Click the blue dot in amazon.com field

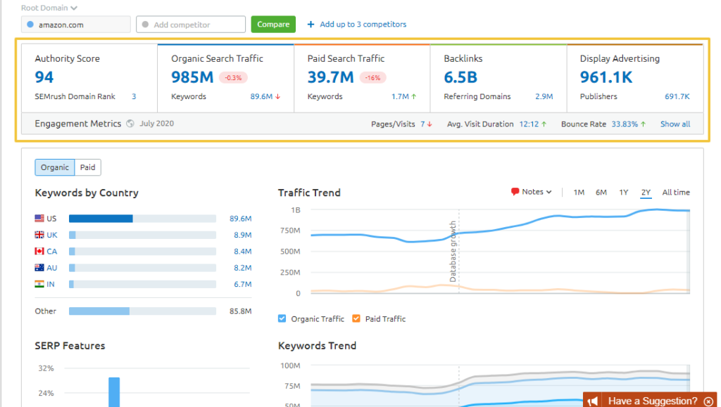coord(30,25)
